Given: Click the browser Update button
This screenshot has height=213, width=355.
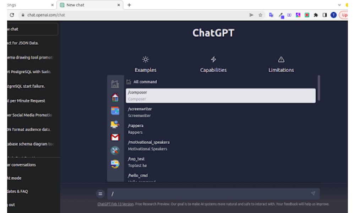Looking at the screenshot, I should 344,15.
